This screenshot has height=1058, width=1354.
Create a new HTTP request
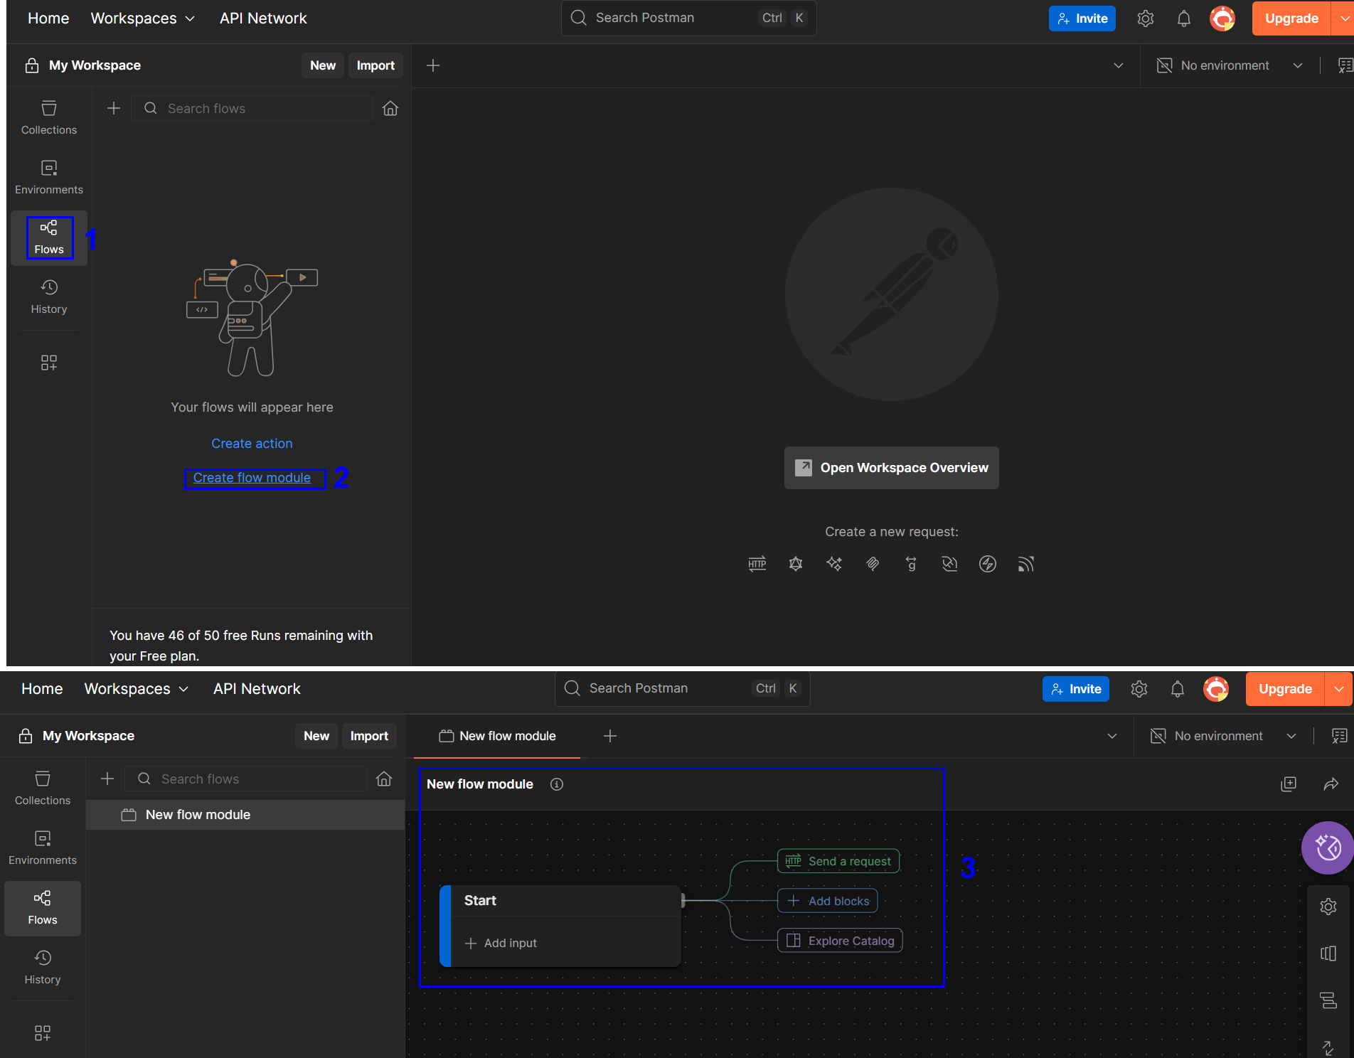(757, 564)
